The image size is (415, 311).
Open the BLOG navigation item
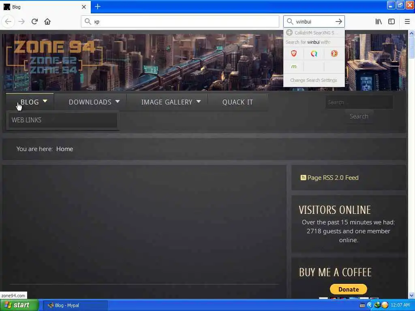(x=30, y=102)
